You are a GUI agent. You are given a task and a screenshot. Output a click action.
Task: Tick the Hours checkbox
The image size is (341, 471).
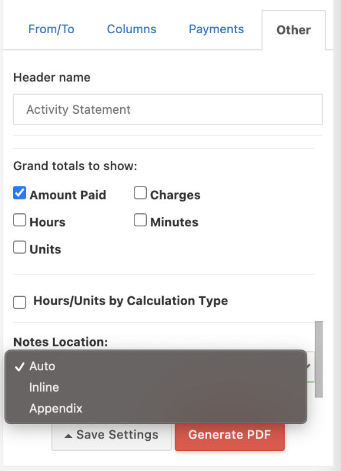tap(20, 220)
